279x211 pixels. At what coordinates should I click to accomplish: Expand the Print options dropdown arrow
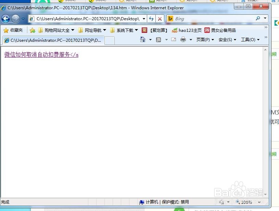click(x=191, y=39)
